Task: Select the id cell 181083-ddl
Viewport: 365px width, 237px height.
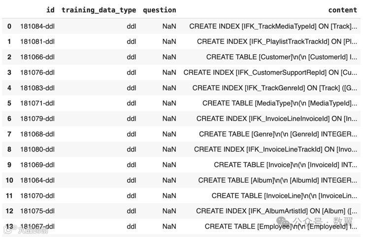Action: pyautogui.click(x=37, y=88)
